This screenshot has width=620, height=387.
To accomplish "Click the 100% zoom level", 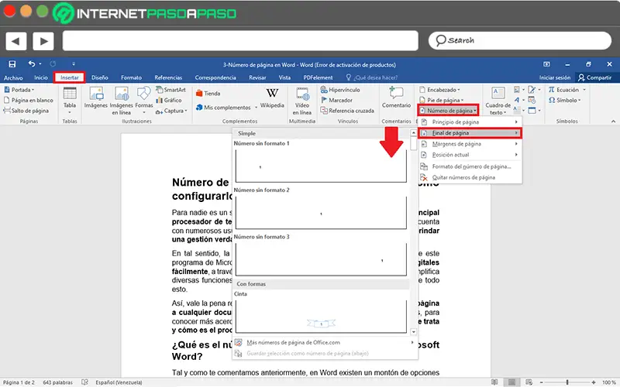I will pyautogui.click(x=609, y=382).
